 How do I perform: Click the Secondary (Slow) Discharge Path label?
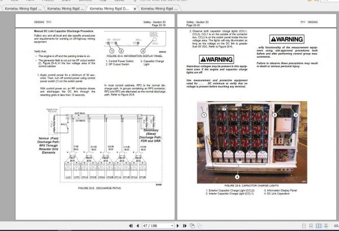(151, 136)
